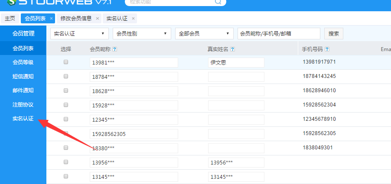Viewport: 391px width, 184px height.
Task: Click help icon beside 手机号码 column header
Action: [327, 49]
